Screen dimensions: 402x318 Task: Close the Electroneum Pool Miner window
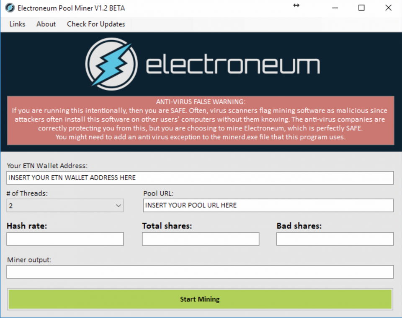point(389,8)
